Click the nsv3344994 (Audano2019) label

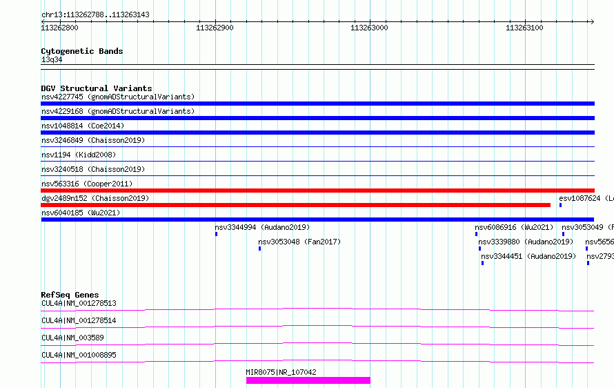click(x=262, y=227)
